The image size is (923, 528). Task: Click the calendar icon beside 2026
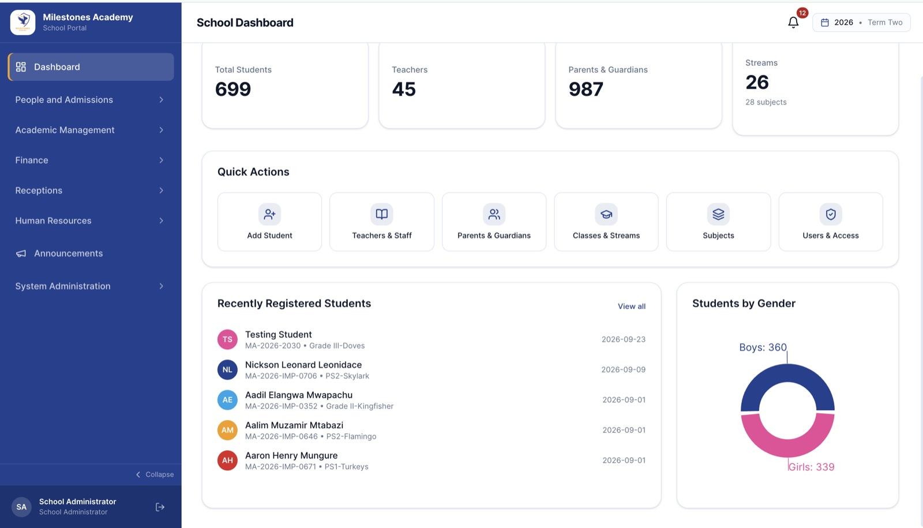tap(825, 23)
